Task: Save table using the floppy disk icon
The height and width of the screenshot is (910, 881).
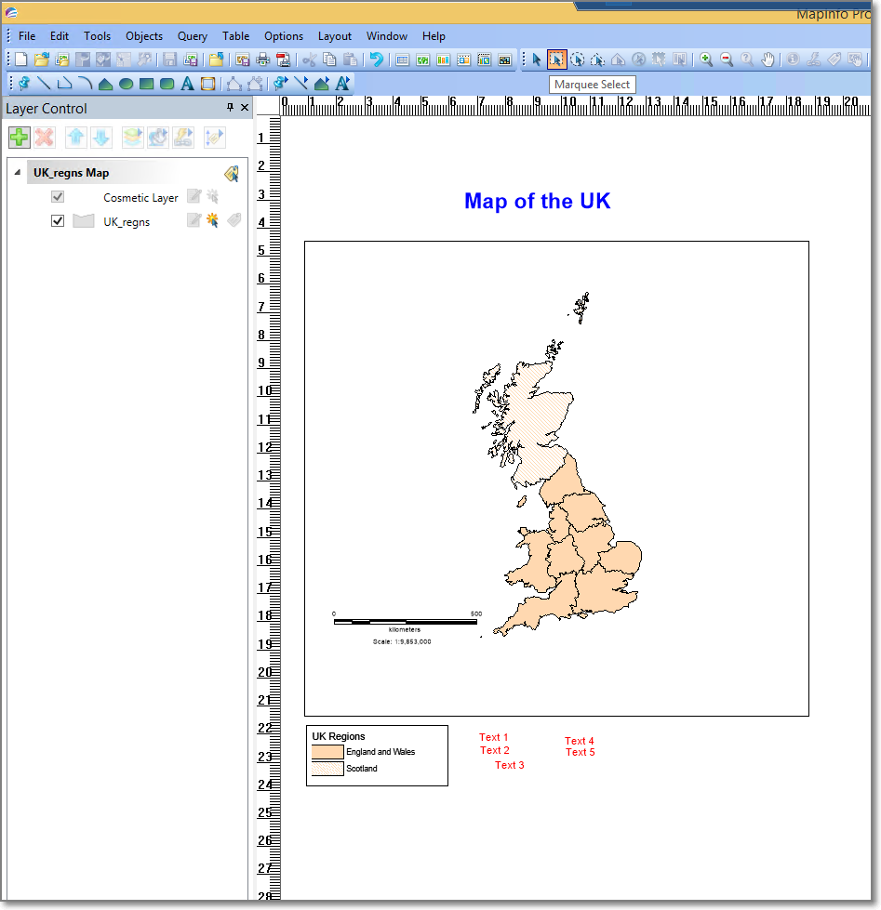Action: coord(169,59)
